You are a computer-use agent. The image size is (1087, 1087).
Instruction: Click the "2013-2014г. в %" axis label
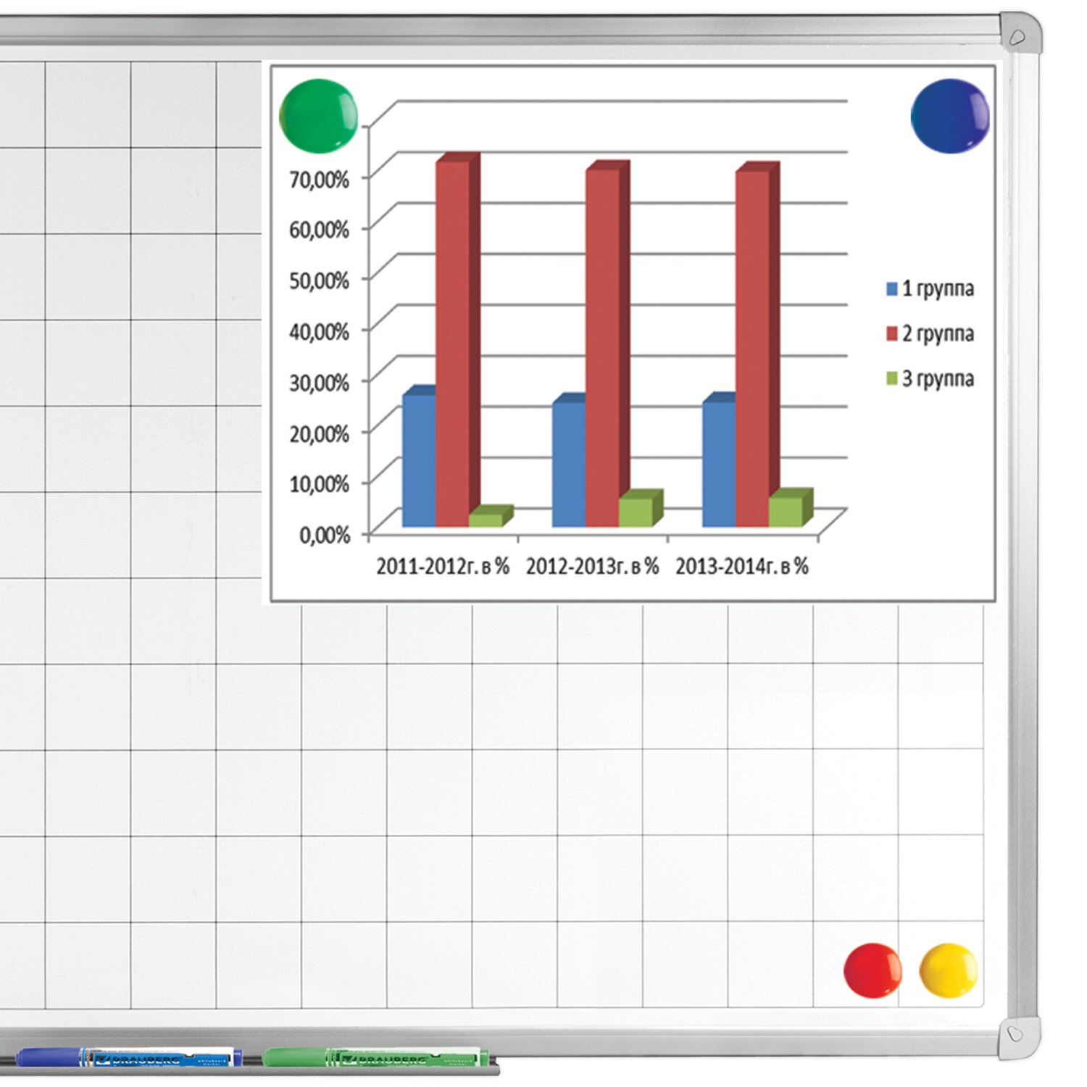pyautogui.click(x=741, y=566)
